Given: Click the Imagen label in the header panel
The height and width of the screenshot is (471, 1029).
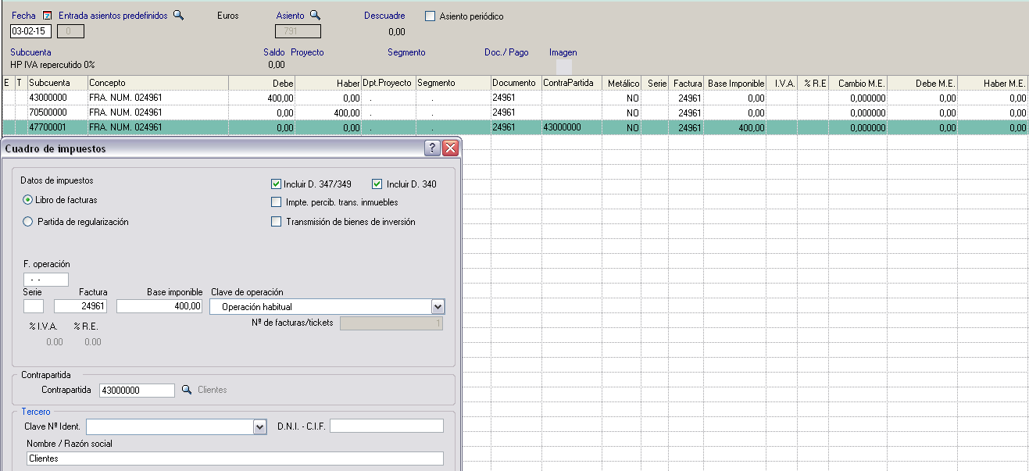Looking at the screenshot, I should coord(563,52).
